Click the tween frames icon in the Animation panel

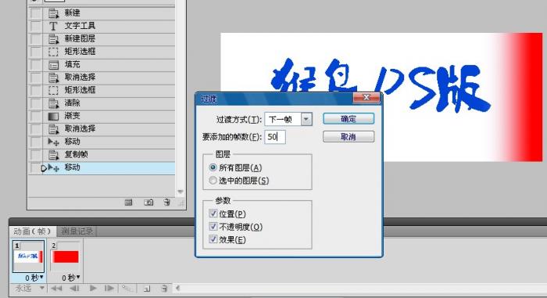127,288
